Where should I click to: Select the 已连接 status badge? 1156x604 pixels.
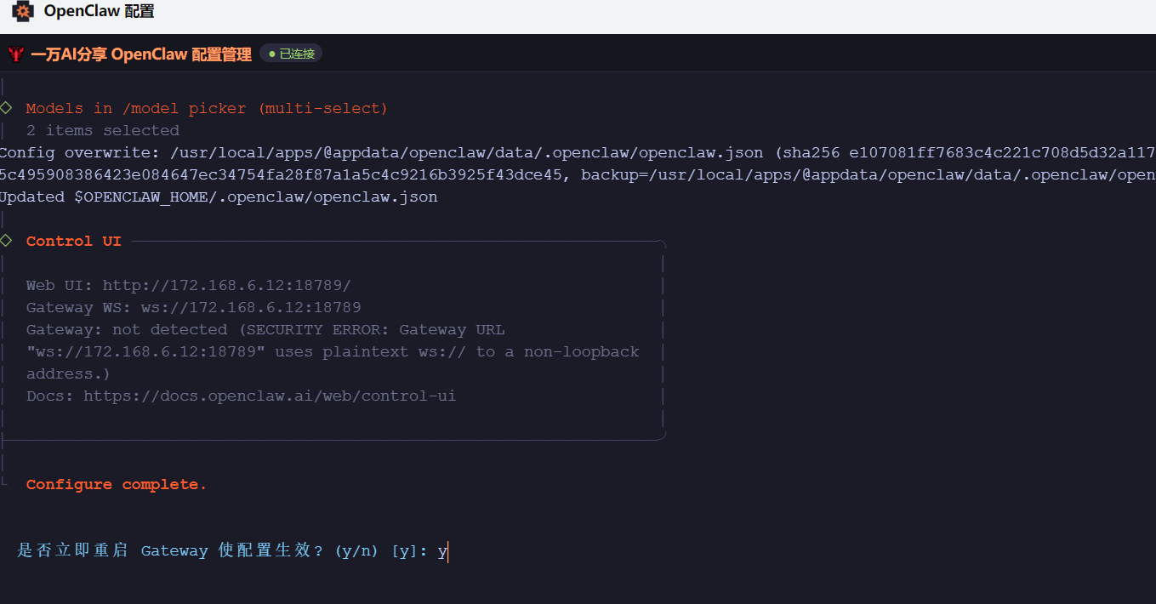[291, 54]
